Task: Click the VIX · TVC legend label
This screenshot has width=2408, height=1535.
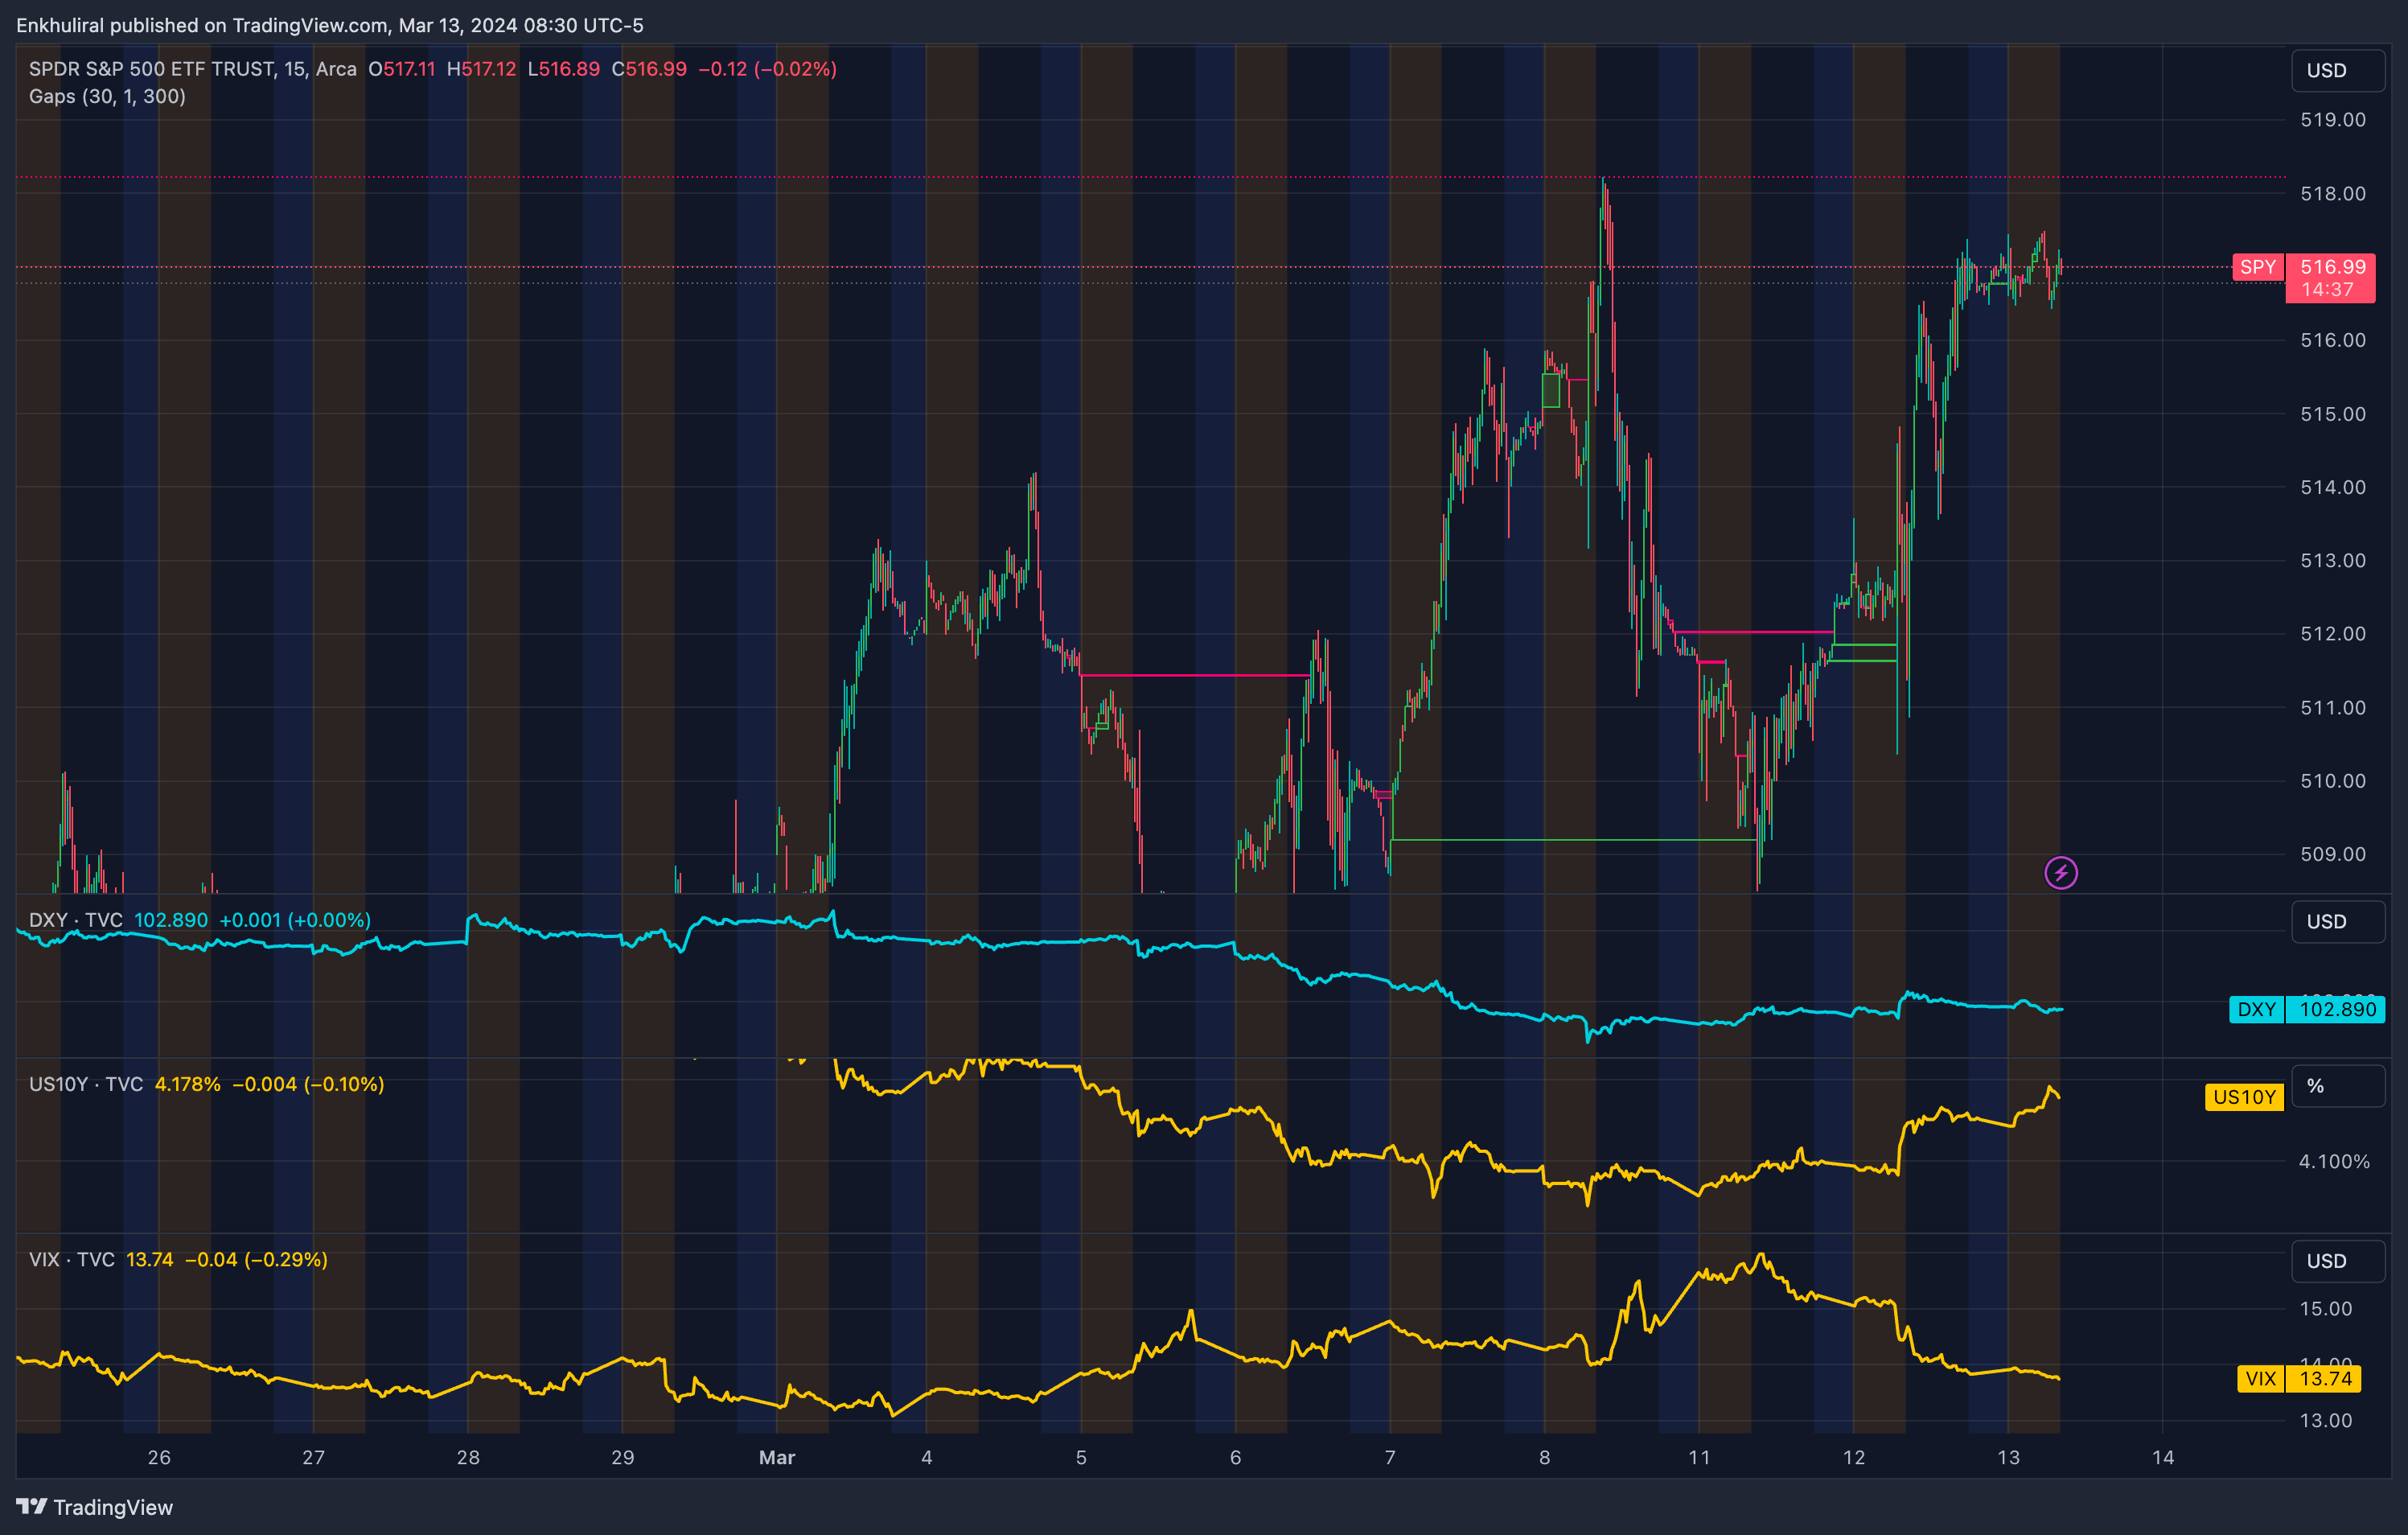Action: click(x=72, y=1259)
